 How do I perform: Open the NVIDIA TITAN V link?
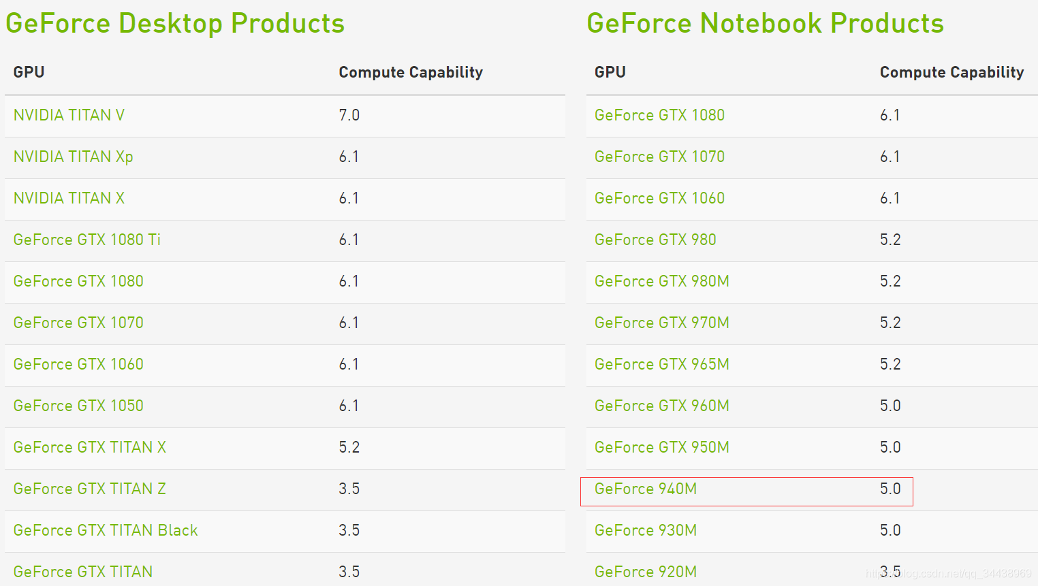coord(69,115)
